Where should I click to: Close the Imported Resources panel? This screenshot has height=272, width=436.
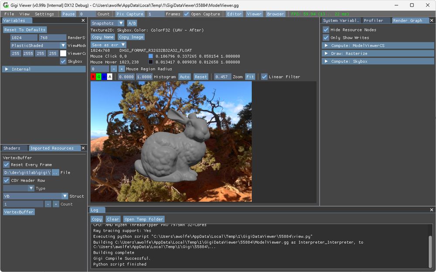[x=83, y=148]
